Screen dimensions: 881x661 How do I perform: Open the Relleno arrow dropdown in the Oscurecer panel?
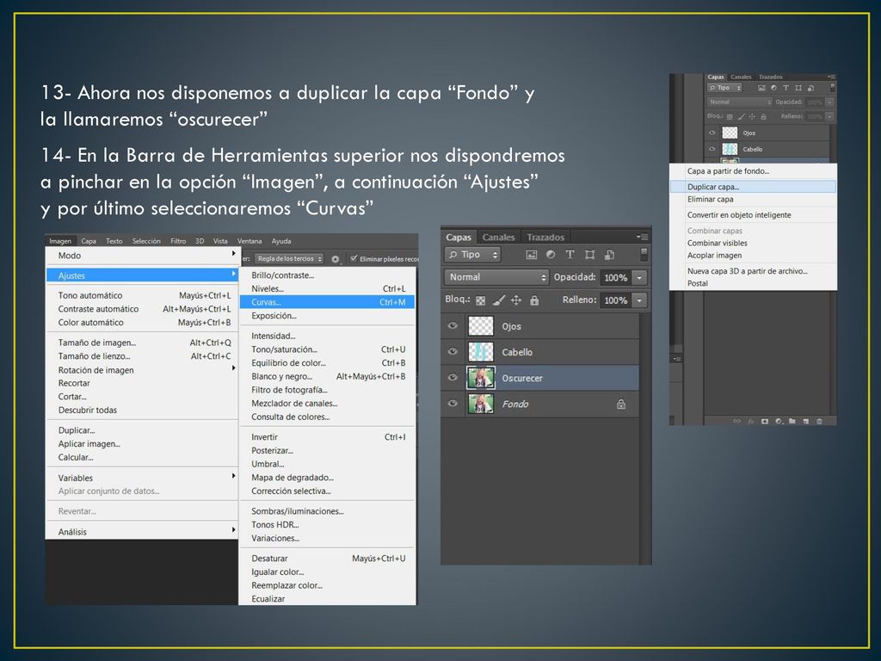coord(639,300)
